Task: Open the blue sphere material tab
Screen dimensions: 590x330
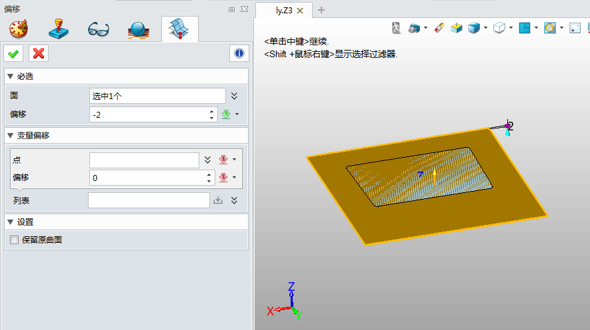Action: tap(139, 30)
